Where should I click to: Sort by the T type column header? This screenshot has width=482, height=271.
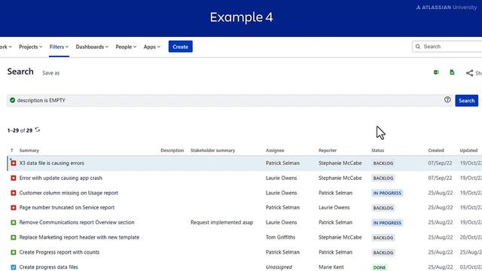[12, 151]
